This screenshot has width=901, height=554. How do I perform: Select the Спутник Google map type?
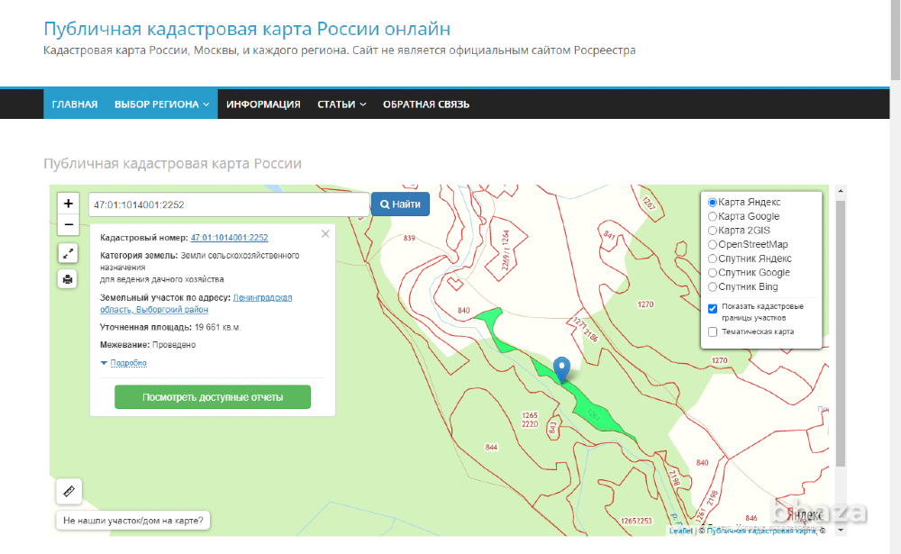[x=712, y=272]
